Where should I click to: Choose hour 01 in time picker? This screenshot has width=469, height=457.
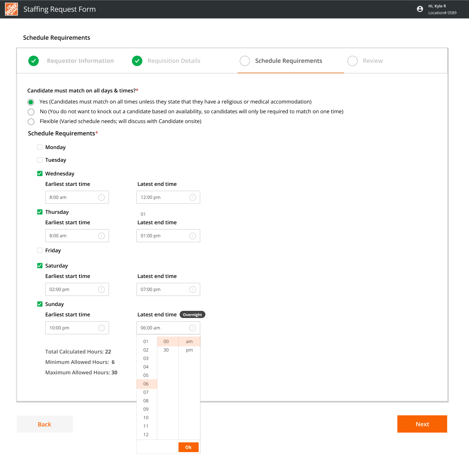147,341
